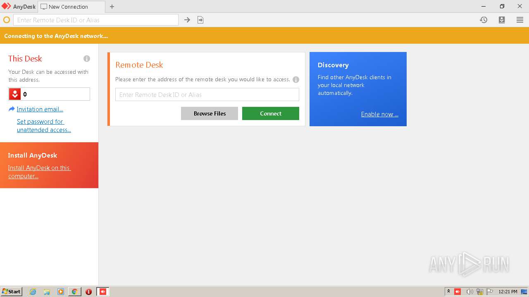The height and width of the screenshot is (297, 529).
Task: Click the blue invitation share arrow icon
Action: tap(12, 109)
